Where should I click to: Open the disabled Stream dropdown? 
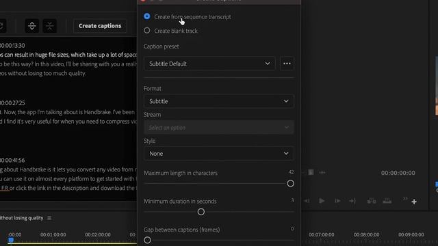pyautogui.click(x=219, y=128)
